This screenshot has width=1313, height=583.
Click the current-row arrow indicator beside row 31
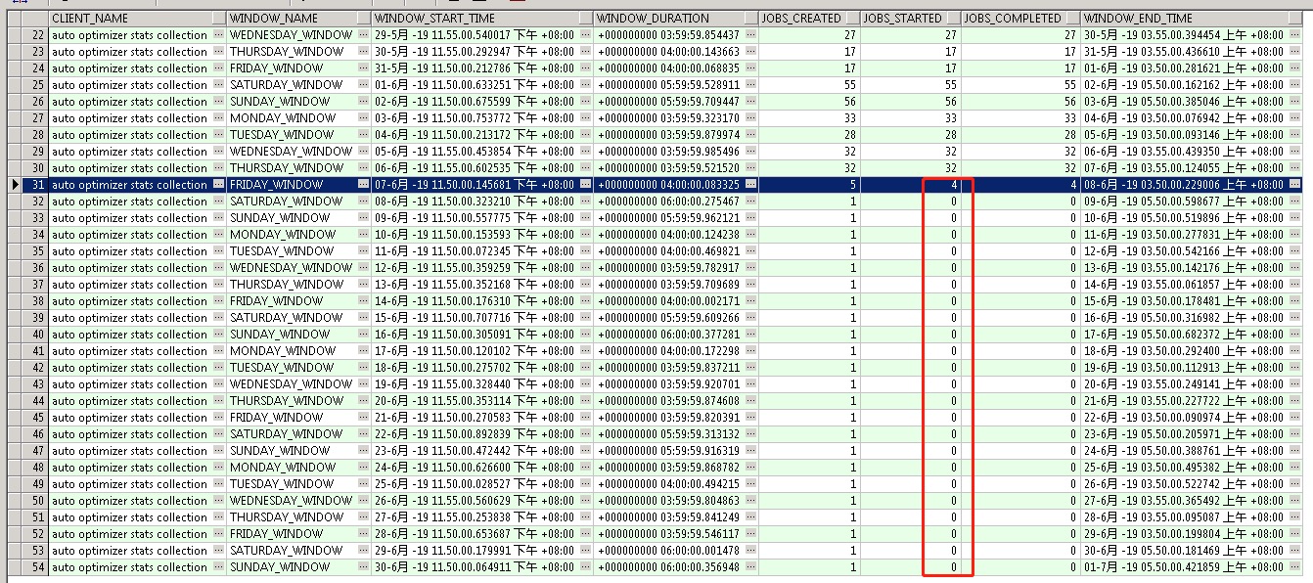click(x=14, y=185)
